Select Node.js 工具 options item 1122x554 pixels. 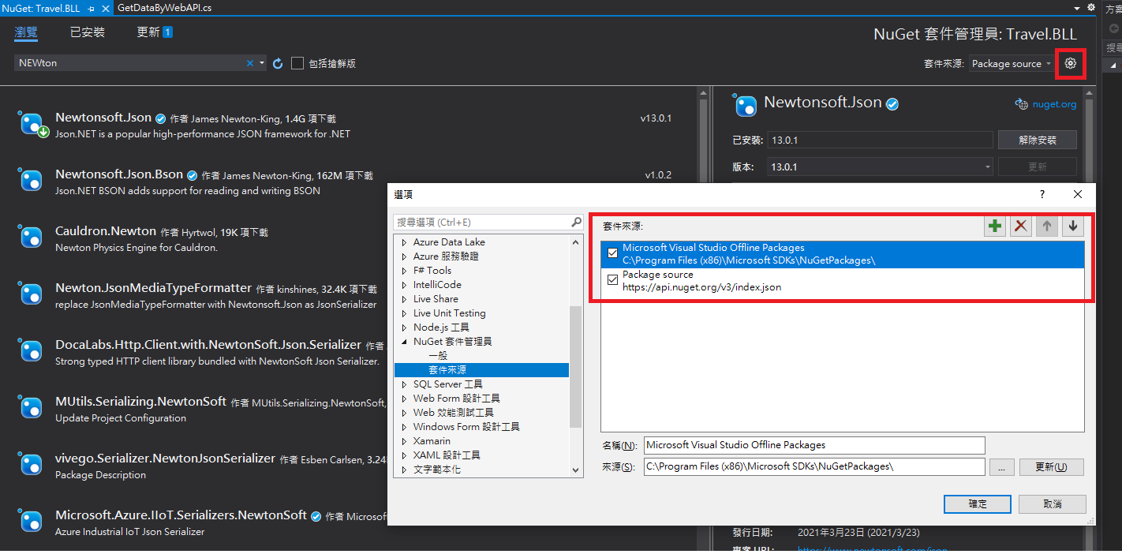[441, 328]
